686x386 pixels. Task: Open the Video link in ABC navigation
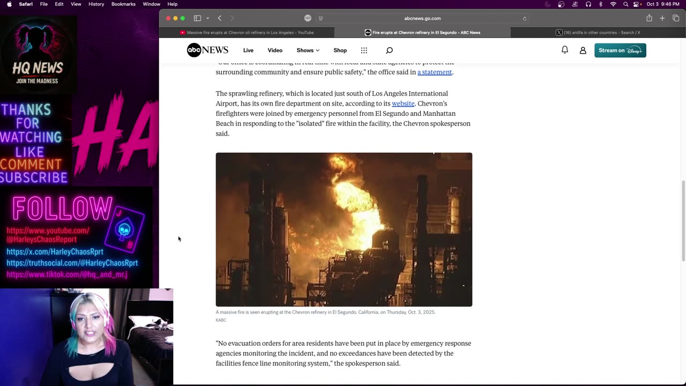click(x=275, y=50)
